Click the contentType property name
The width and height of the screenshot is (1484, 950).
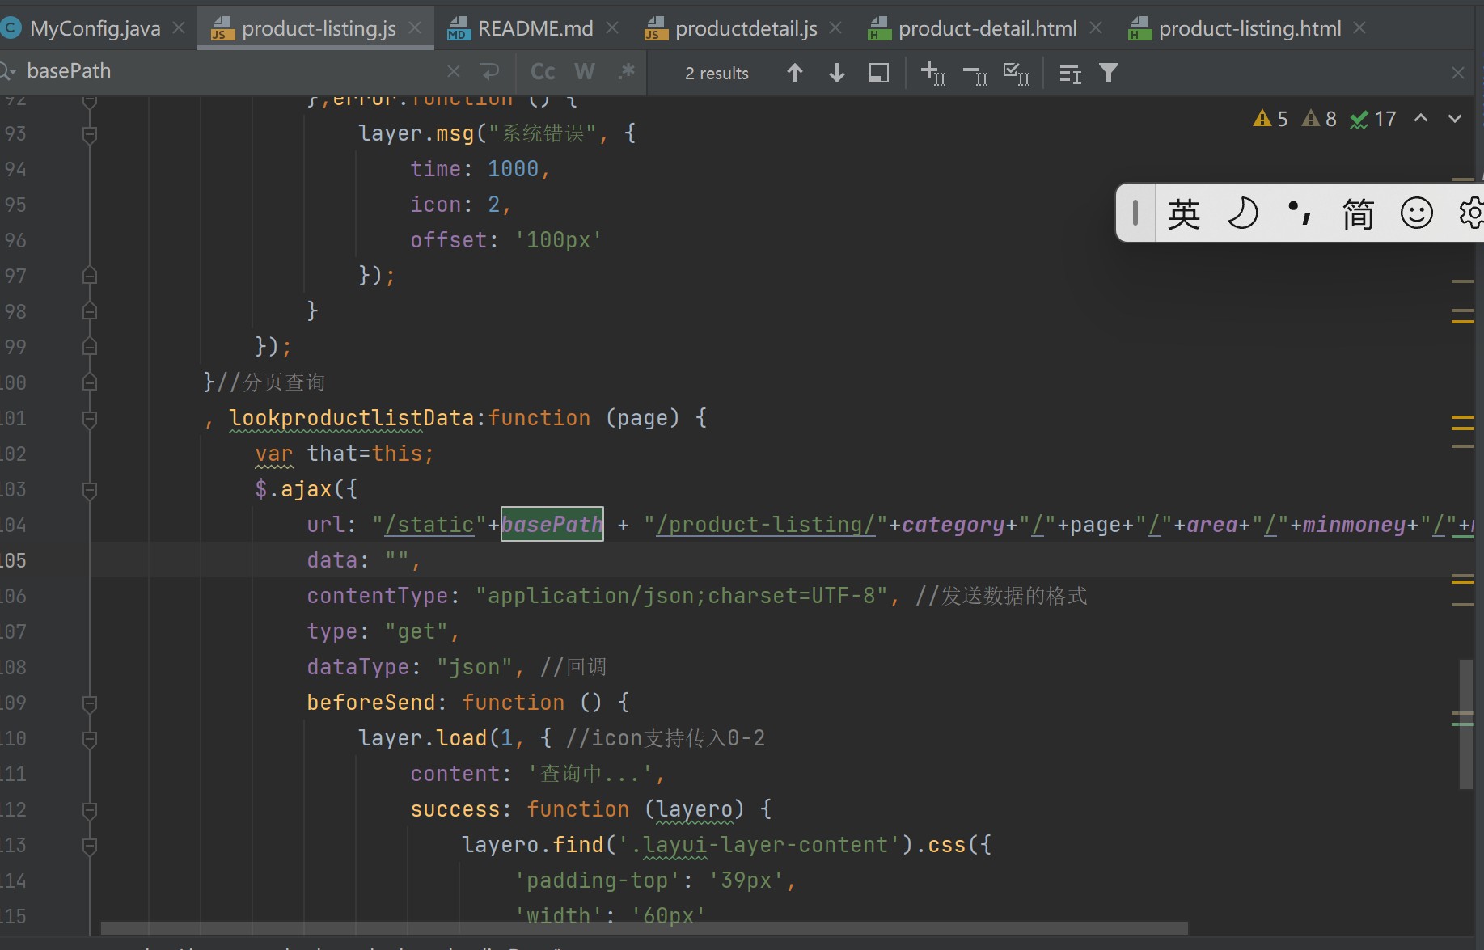377,596
